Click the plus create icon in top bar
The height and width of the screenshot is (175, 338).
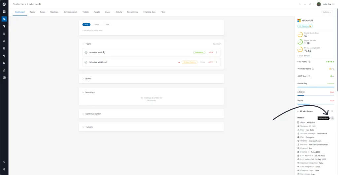click(305, 4)
